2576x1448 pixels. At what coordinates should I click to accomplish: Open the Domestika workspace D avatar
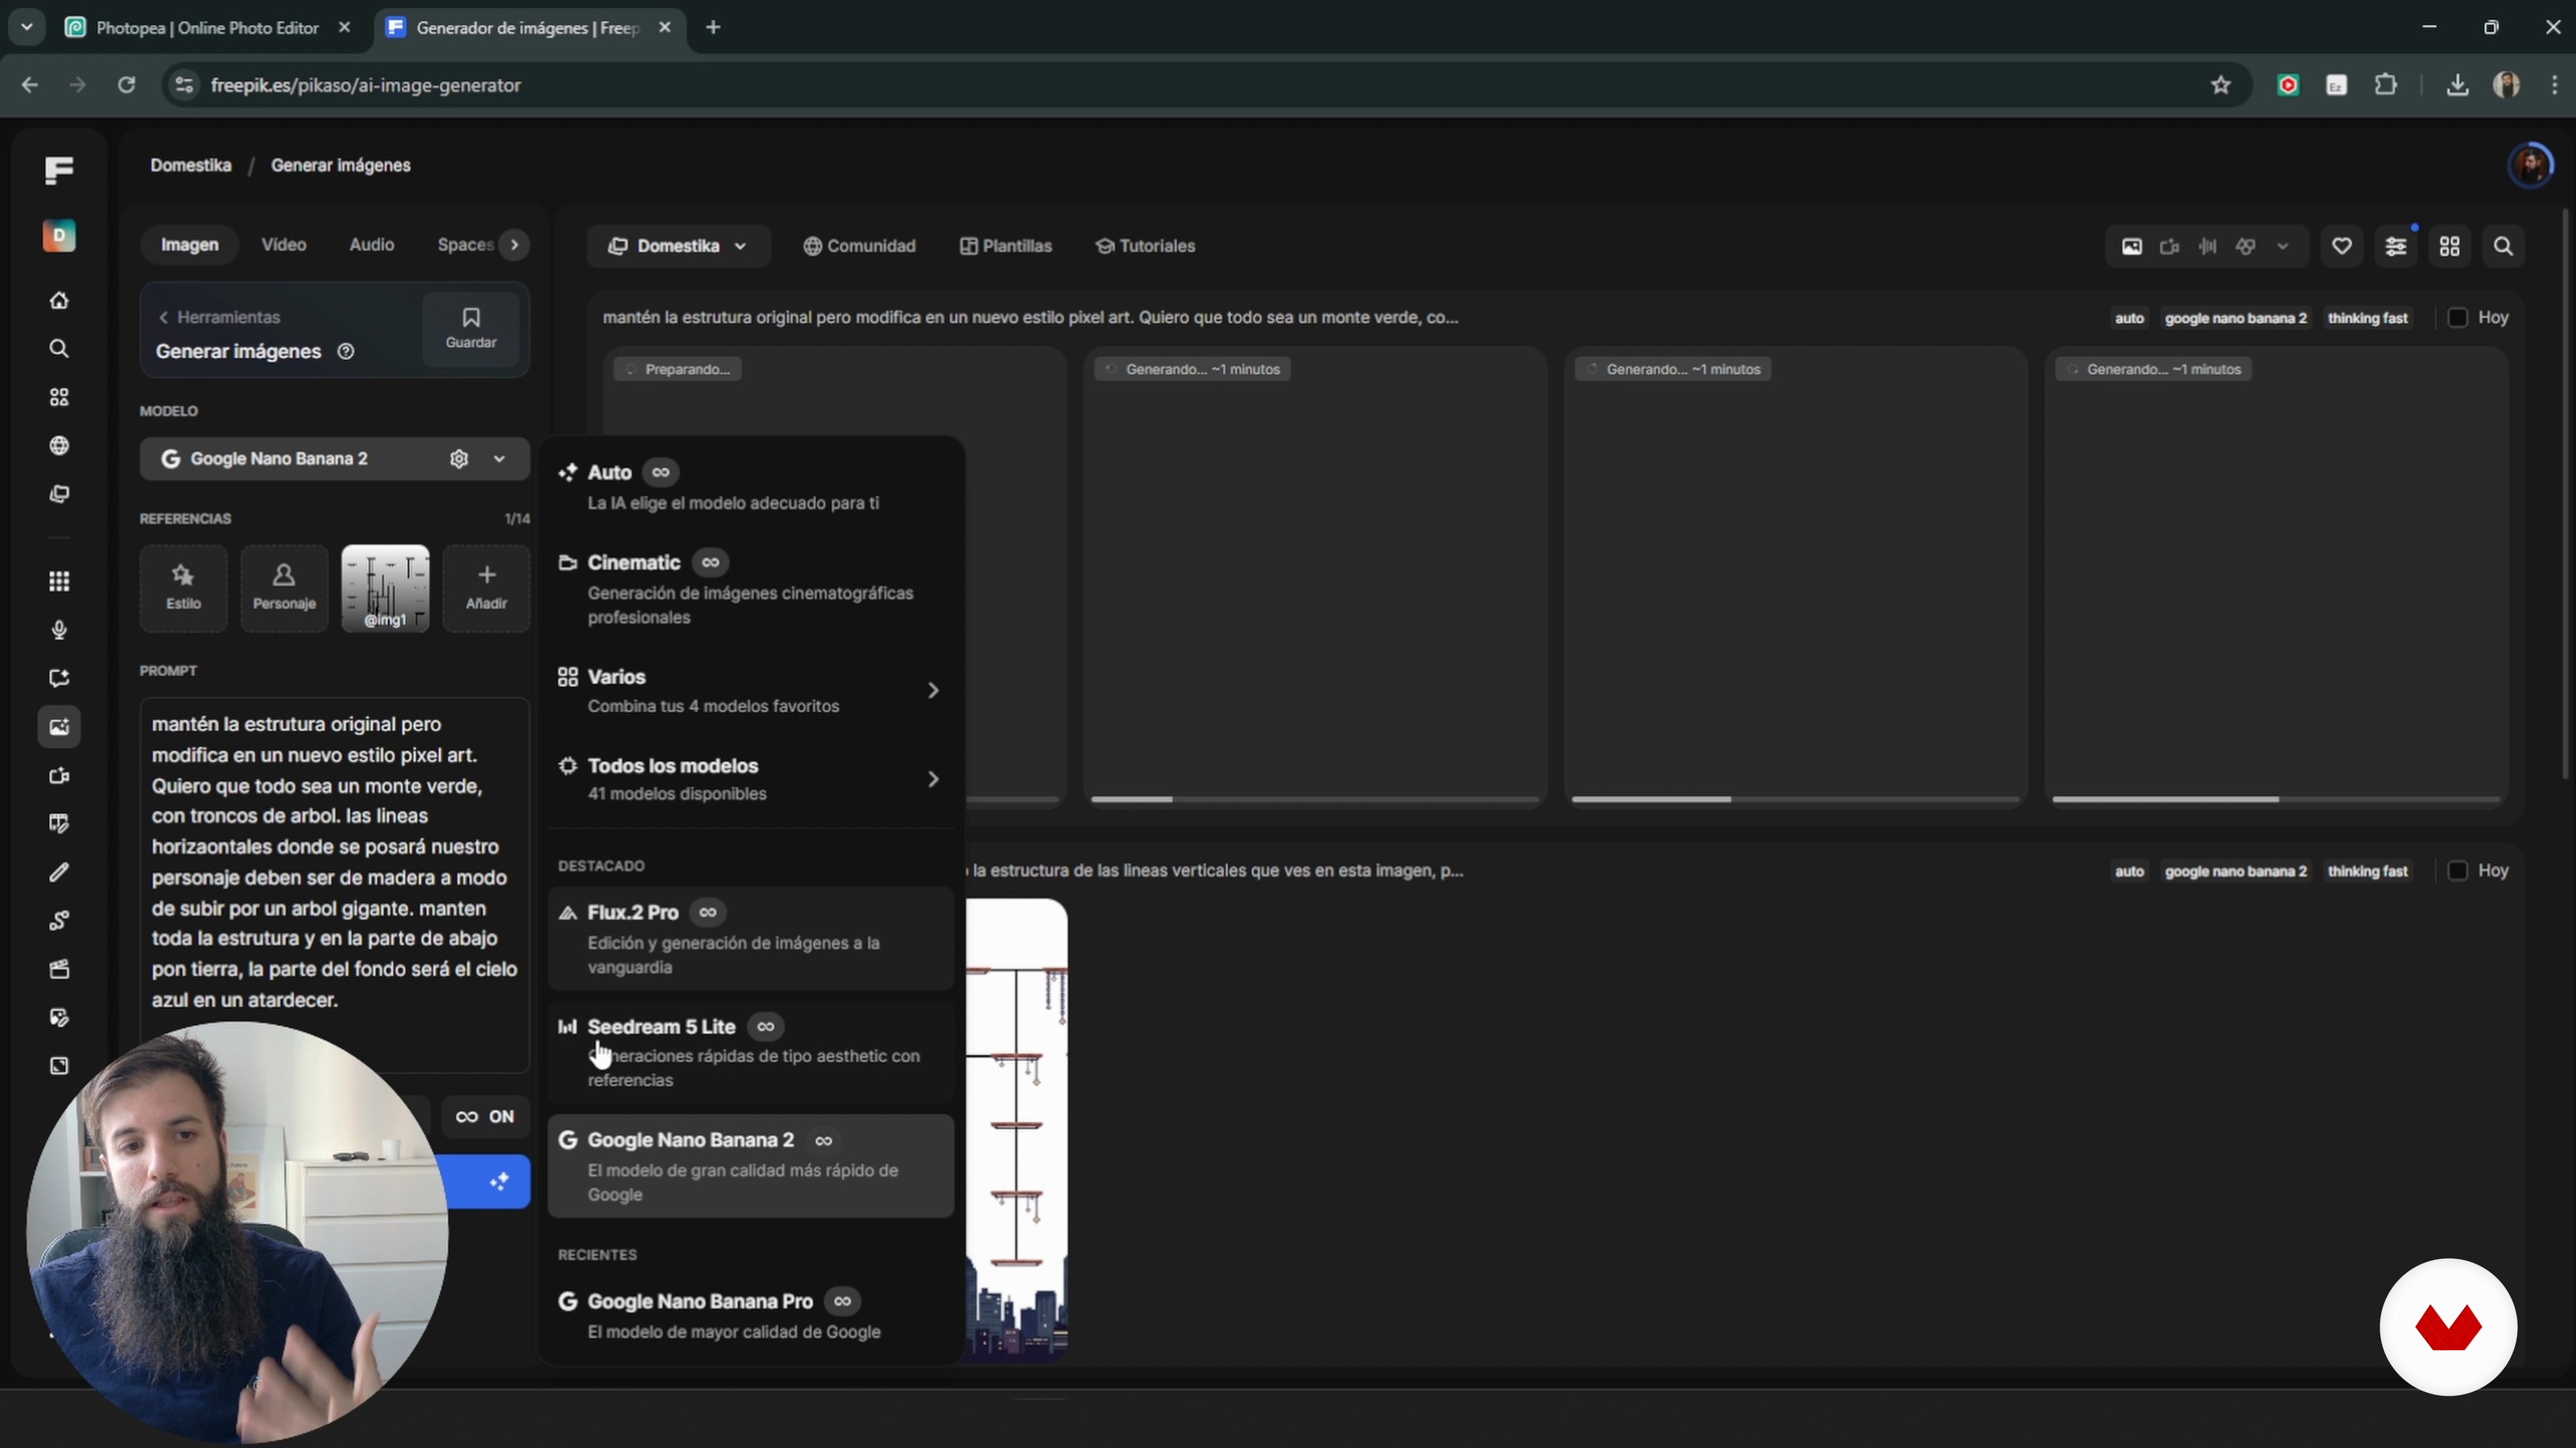click(59, 236)
